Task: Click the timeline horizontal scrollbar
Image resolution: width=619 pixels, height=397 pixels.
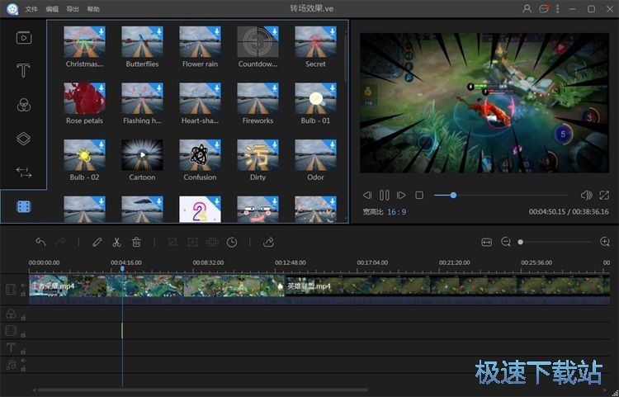Action: coord(203,390)
